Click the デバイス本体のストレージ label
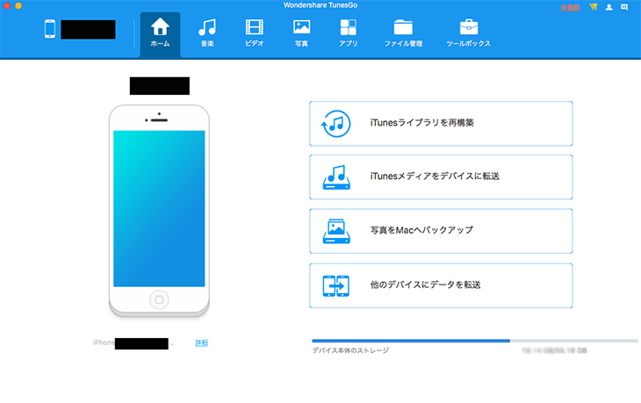641x403 pixels. pos(350,350)
